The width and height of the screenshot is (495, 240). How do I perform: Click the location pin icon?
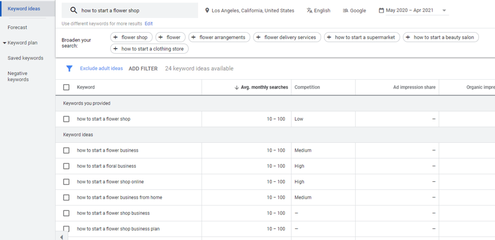pyautogui.click(x=207, y=11)
